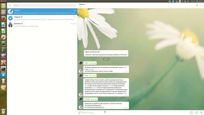Launch Firefox from the dock
Viewport: 204px width, 115px height.
pos(4,19)
